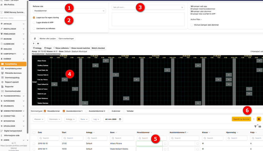Open the orange help question-mark icon
Screen dimensions: 263x151
click(259, 119)
